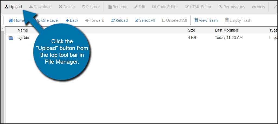Click Select All to check every file

[x=145, y=20]
